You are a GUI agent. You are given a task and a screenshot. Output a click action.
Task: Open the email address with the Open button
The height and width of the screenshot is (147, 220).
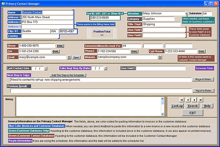76,57
